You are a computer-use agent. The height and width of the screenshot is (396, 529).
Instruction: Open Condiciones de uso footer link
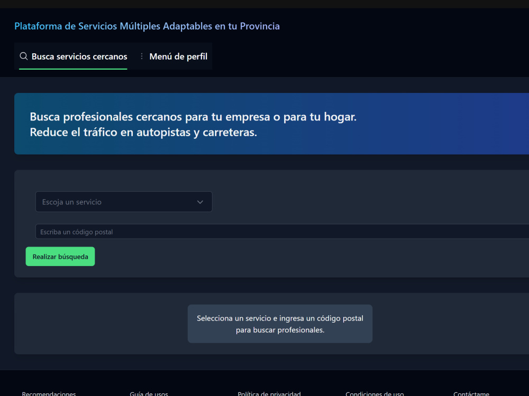pos(375,393)
